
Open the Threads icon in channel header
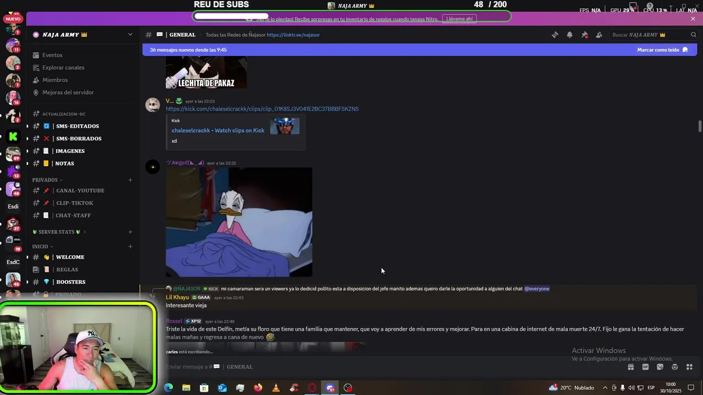point(555,35)
